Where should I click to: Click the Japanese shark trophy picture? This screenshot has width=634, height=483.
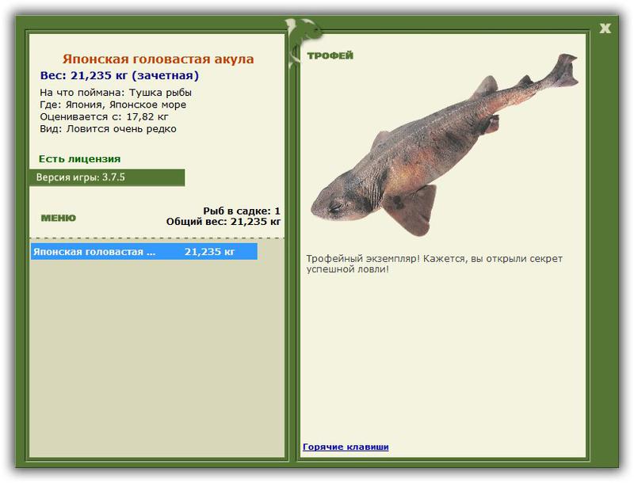click(x=444, y=145)
